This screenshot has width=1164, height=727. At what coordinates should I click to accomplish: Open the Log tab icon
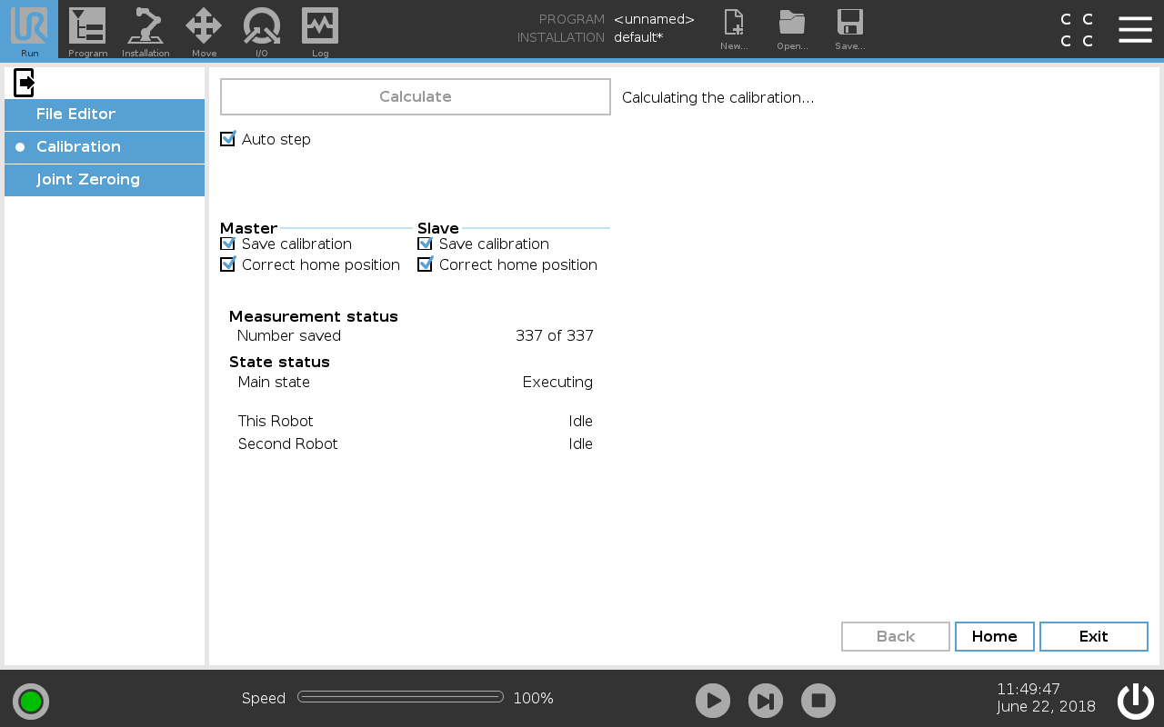point(320,27)
